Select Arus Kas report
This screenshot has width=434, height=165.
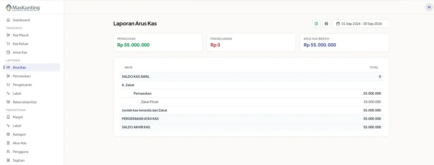pos(32,67)
